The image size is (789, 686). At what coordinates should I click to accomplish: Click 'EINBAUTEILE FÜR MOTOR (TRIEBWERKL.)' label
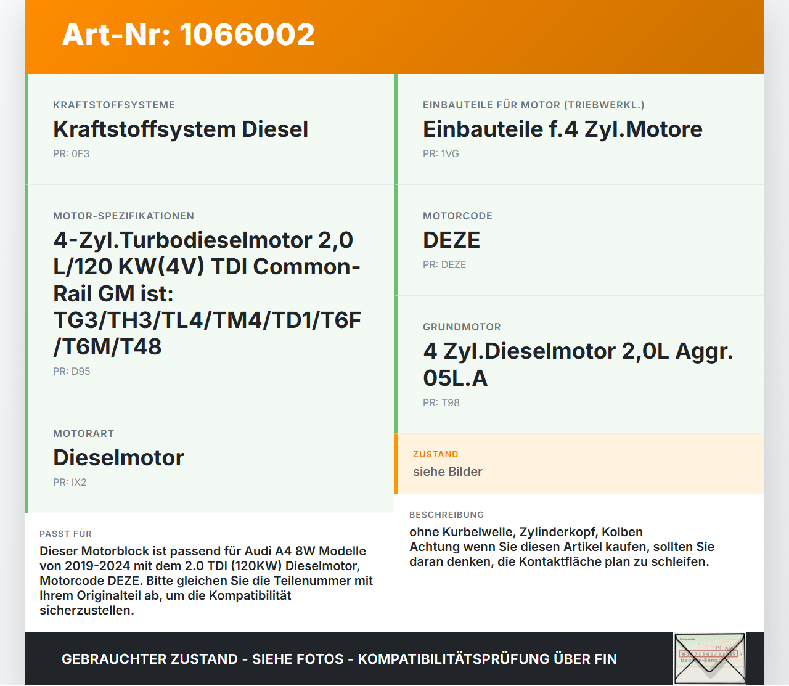pyautogui.click(x=534, y=105)
